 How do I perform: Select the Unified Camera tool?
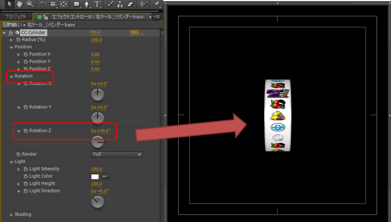pos(53,4)
